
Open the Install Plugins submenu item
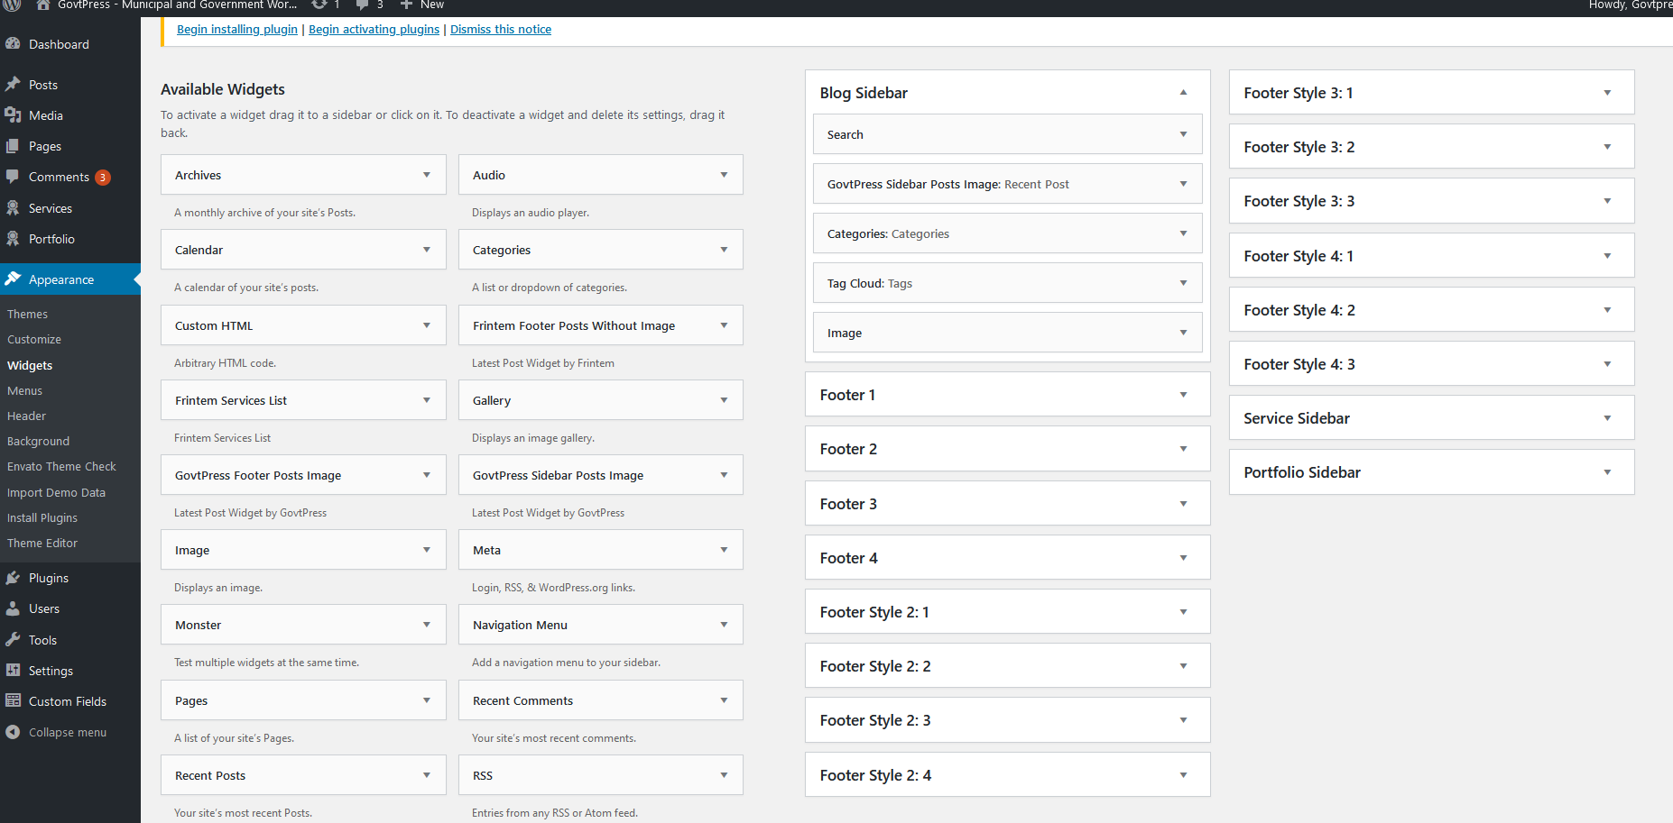coord(42,517)
